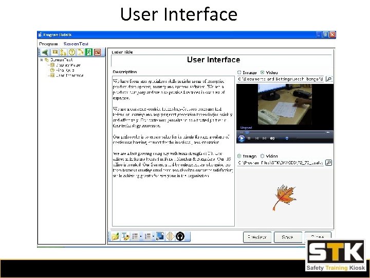Screen dimensions: 370x278
Task: Click the STK Safety Training Kiosk logo
Action: [x=336, y=255]
